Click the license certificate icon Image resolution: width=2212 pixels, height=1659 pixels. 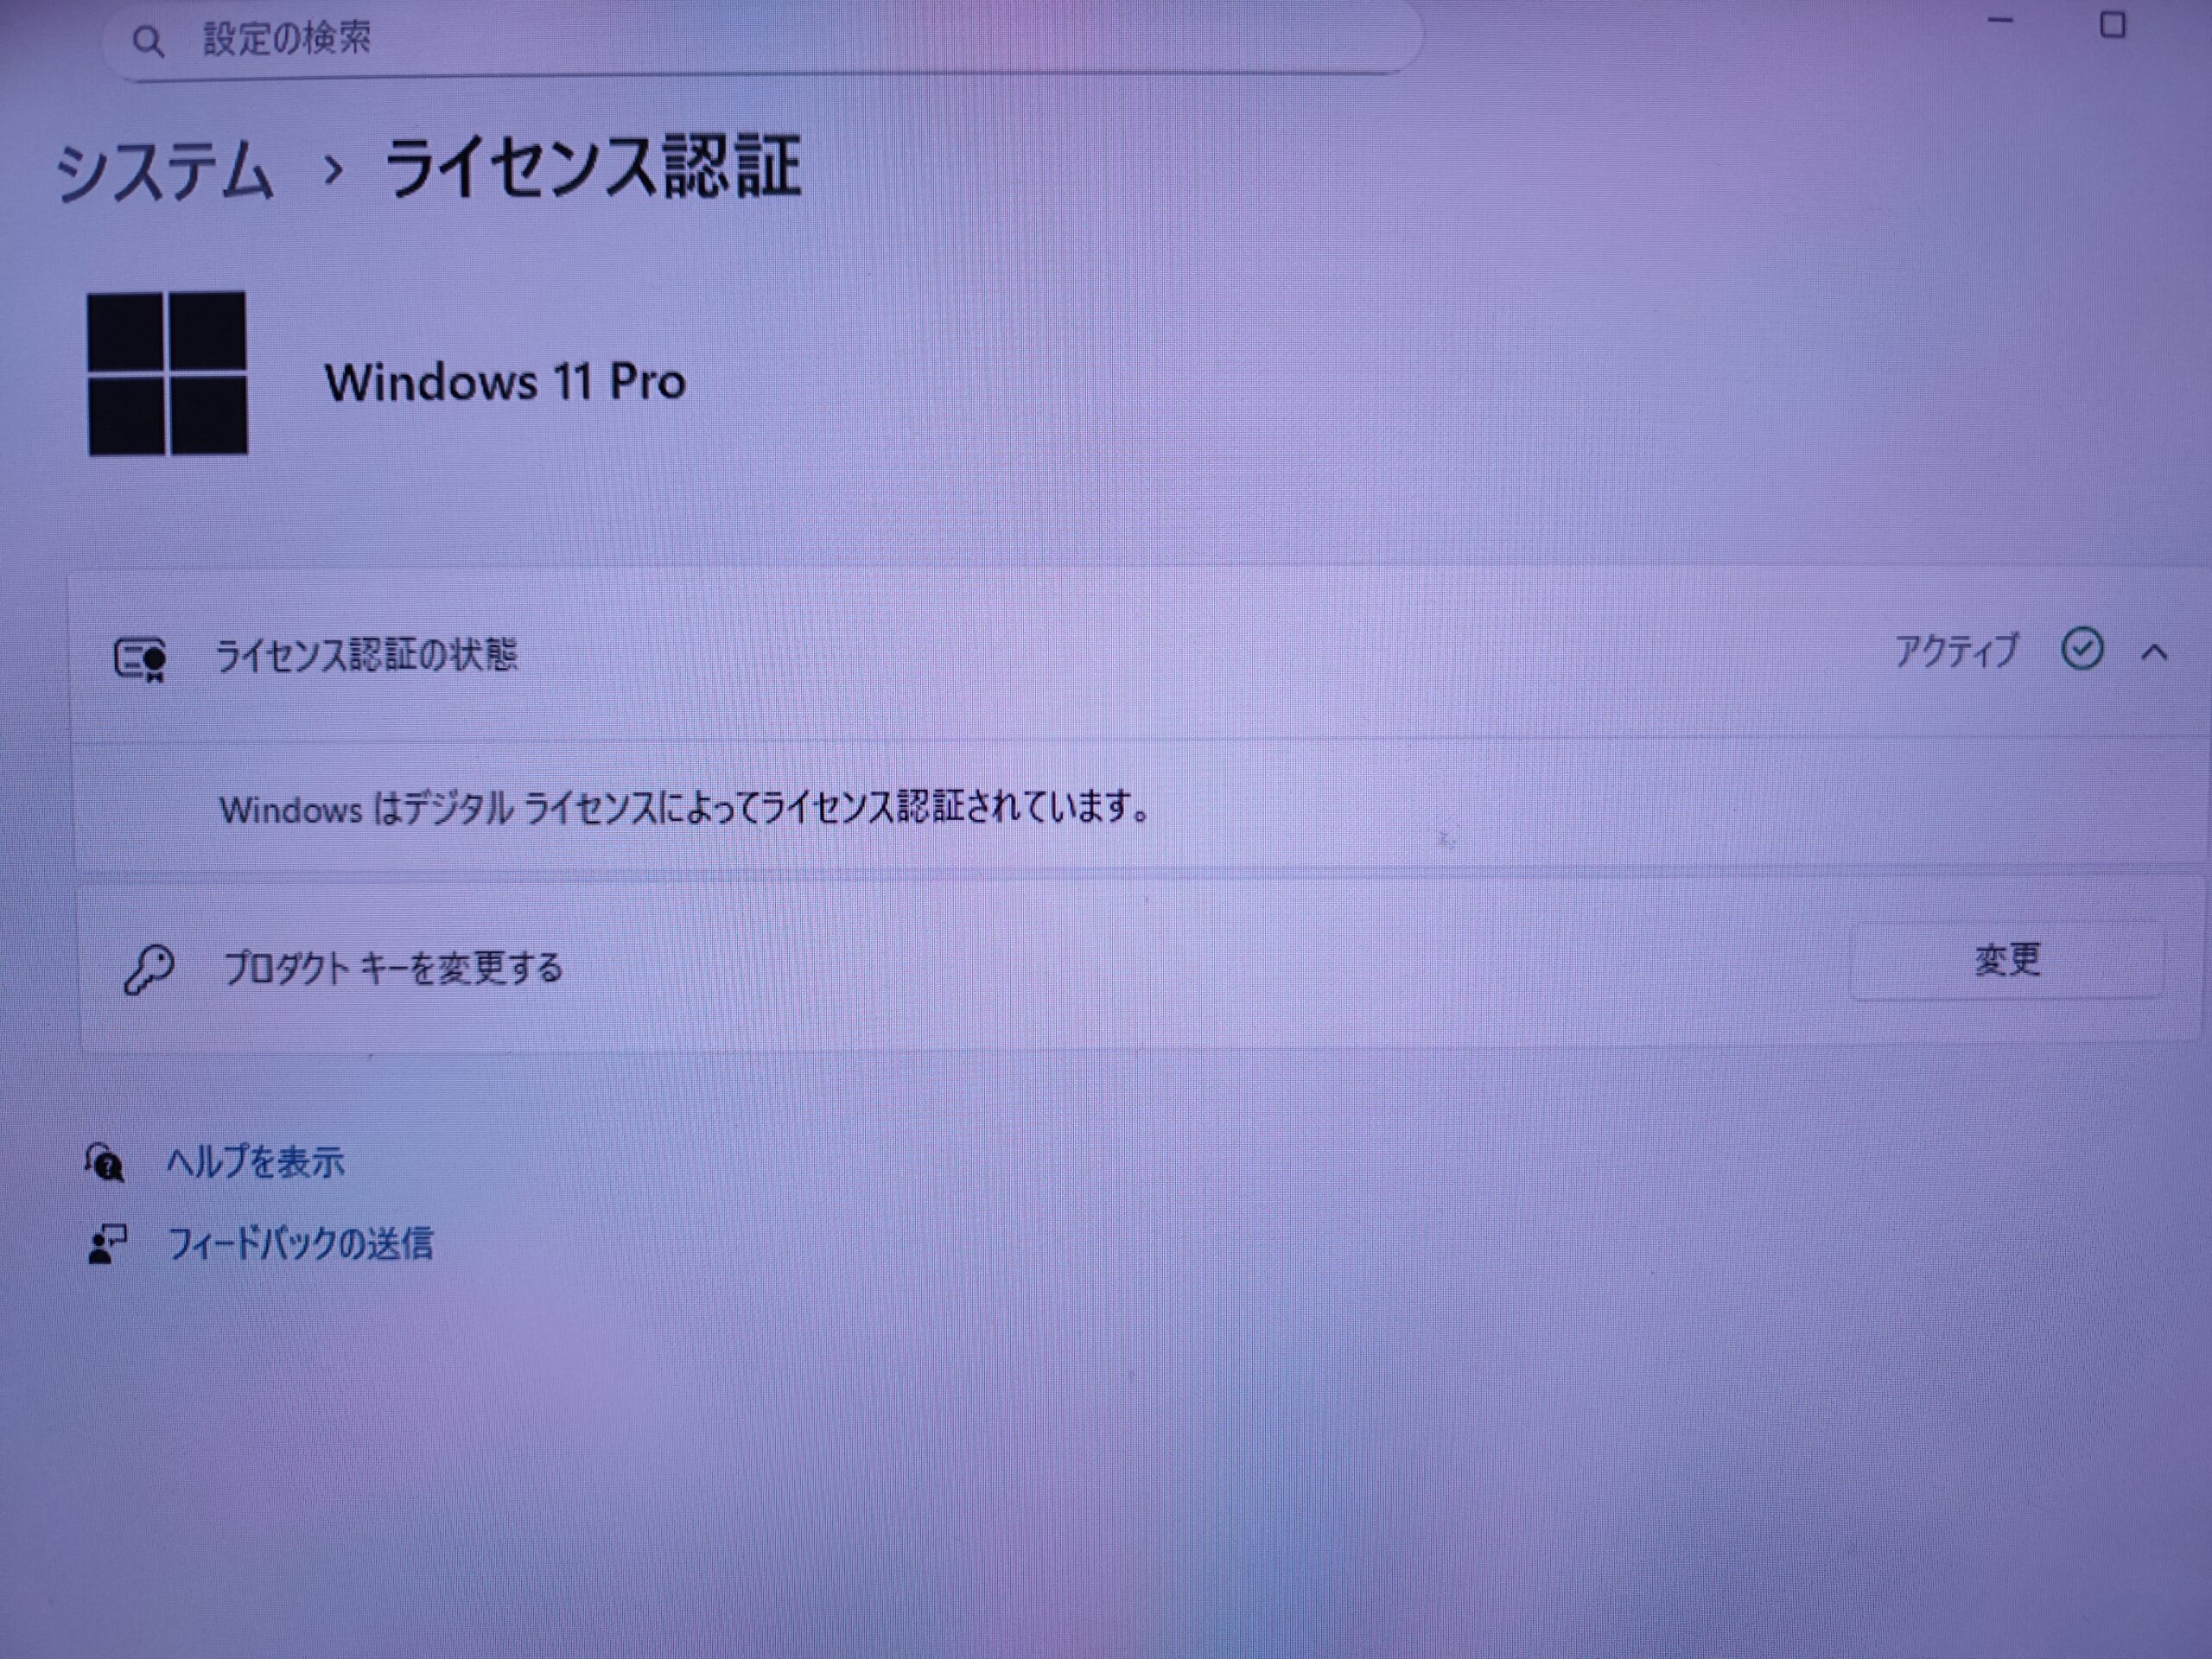point(140,659)
